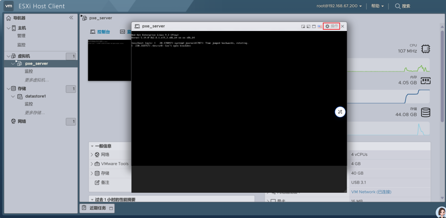Click 更多存储... in navigator

[x=35, y=113]
